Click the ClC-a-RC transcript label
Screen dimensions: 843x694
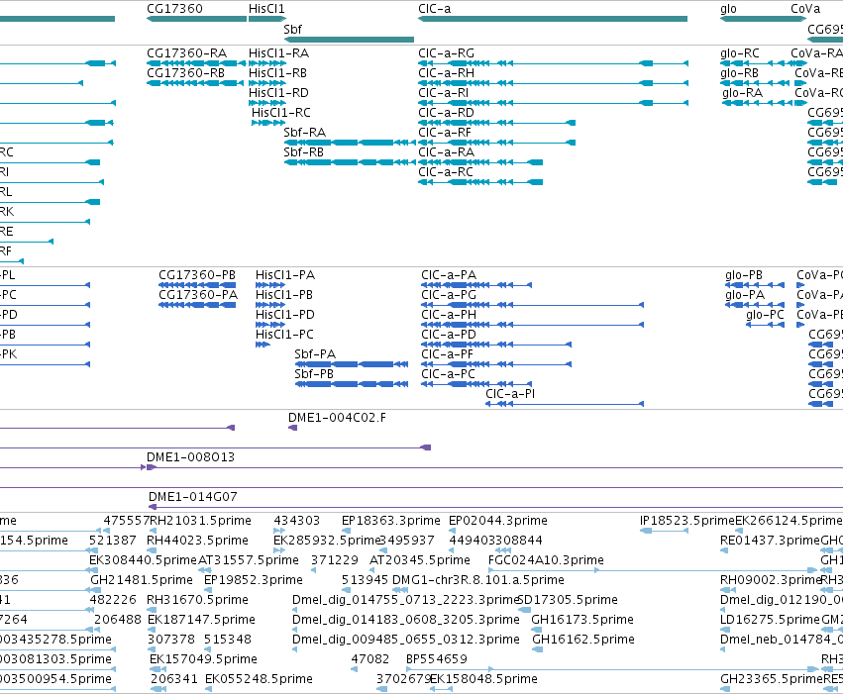pyautogui.click(x=446, y=172)
